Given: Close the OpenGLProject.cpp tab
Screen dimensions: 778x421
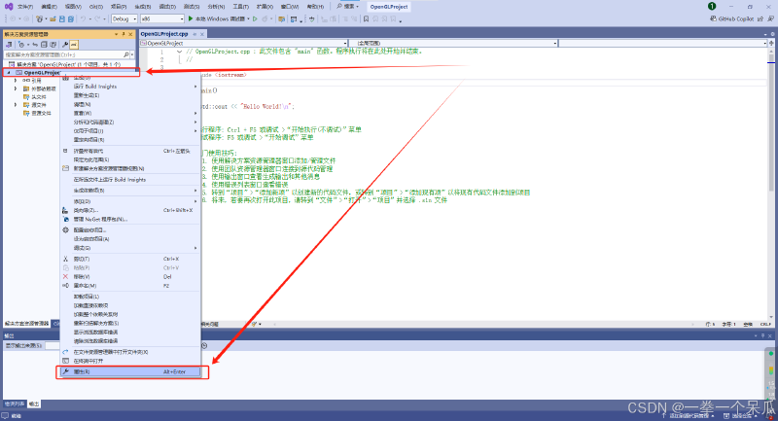Looking at the screenshot, I should [202, 34].
